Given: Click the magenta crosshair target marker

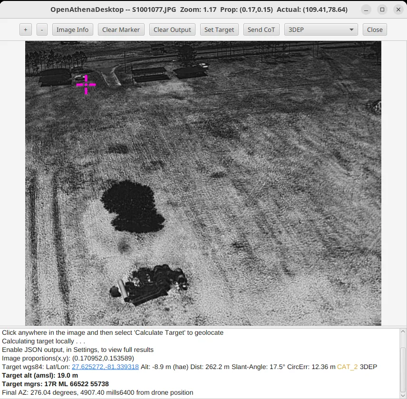Looking at the screenshot, I should pyautogui.click(x=86, y=85).
